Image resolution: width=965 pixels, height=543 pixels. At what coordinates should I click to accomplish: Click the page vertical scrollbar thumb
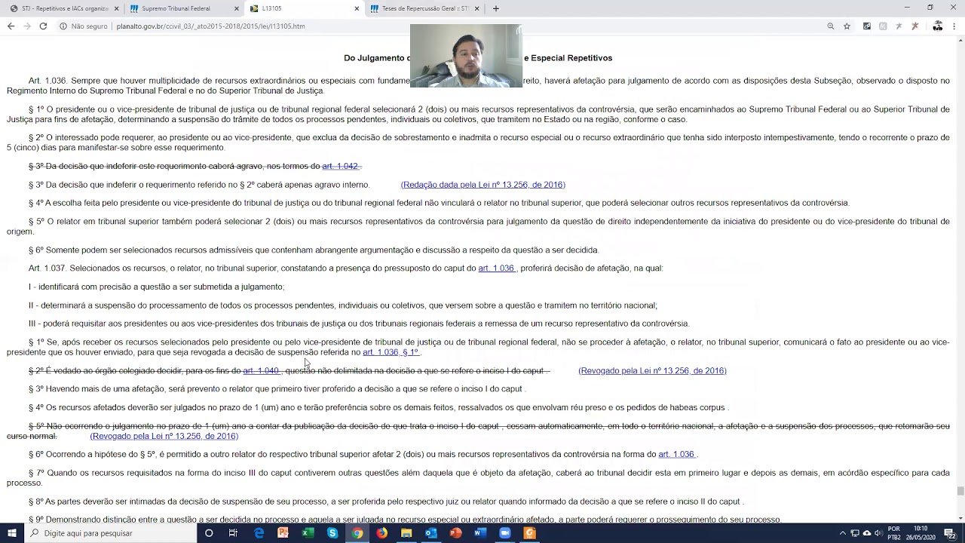tap(960, 491)
